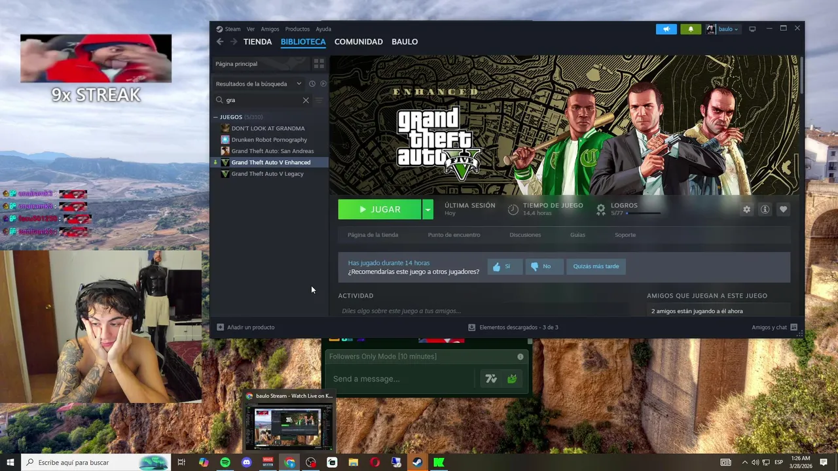Click baulo Stream taskbar preview thumbnail

point(289,427)
